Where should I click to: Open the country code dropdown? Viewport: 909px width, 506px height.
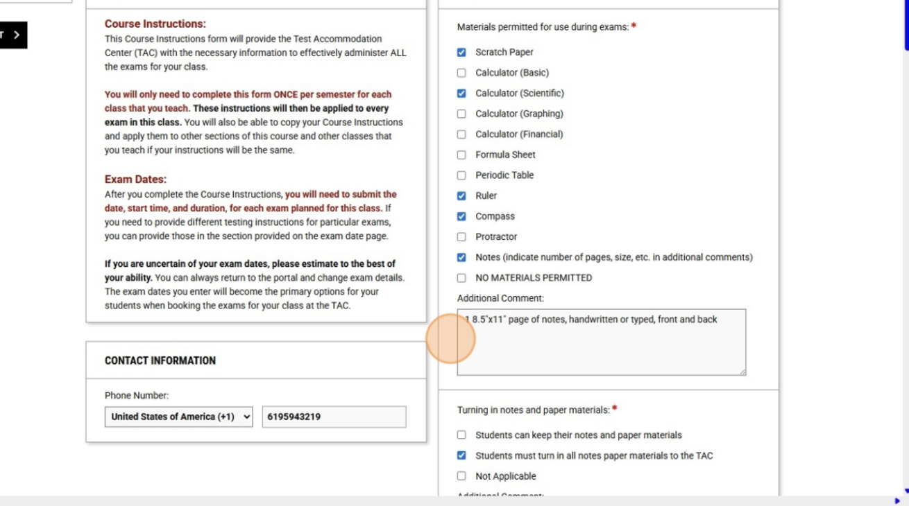coord(178,417)
